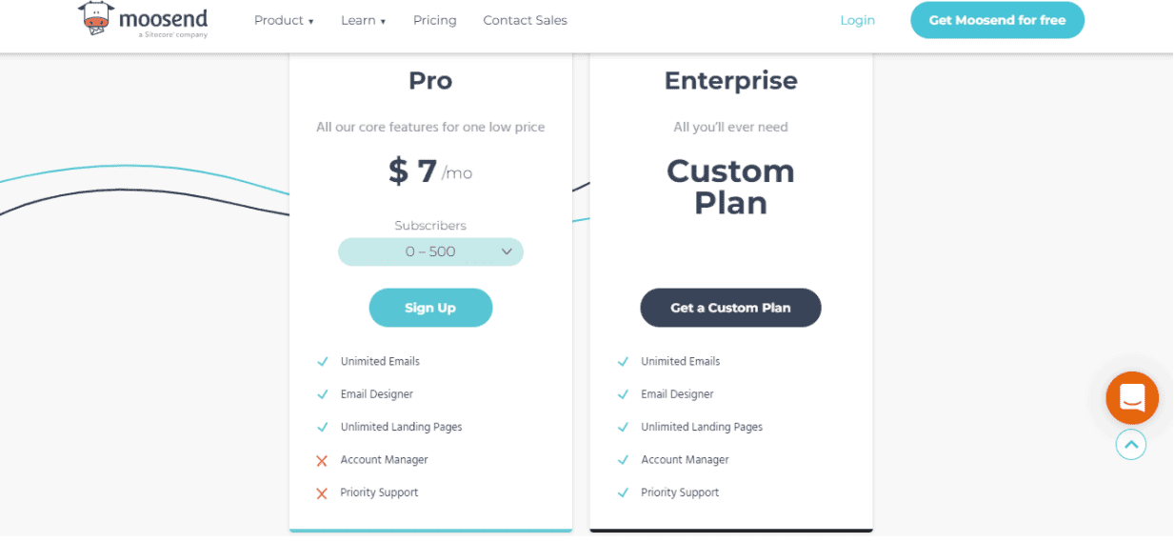
Task: Click the Pro Unlimited Landing Pages checkmark
Action: (x=323, y=428)
